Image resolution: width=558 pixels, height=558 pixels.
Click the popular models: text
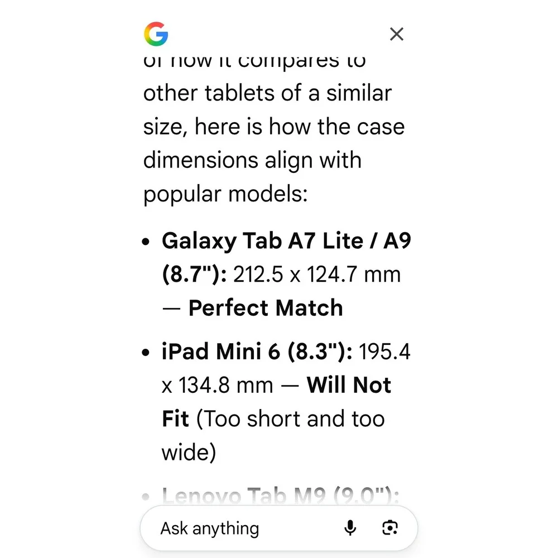click(225, 195)
